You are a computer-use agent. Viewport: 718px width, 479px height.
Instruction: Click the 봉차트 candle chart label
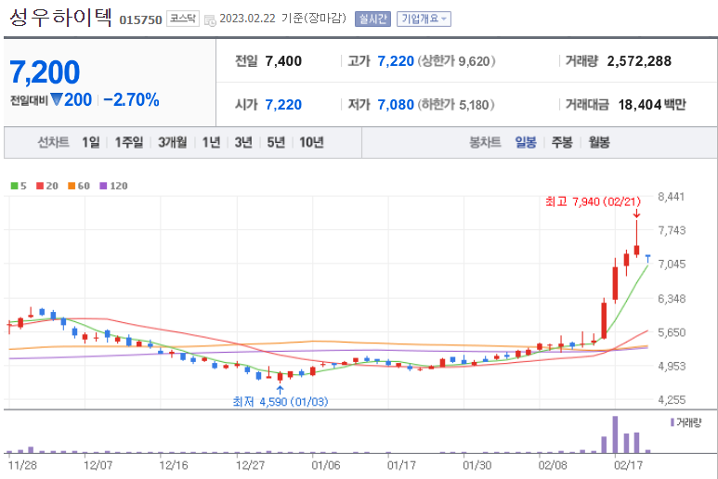pyautogui.click(x=485, y=142)
